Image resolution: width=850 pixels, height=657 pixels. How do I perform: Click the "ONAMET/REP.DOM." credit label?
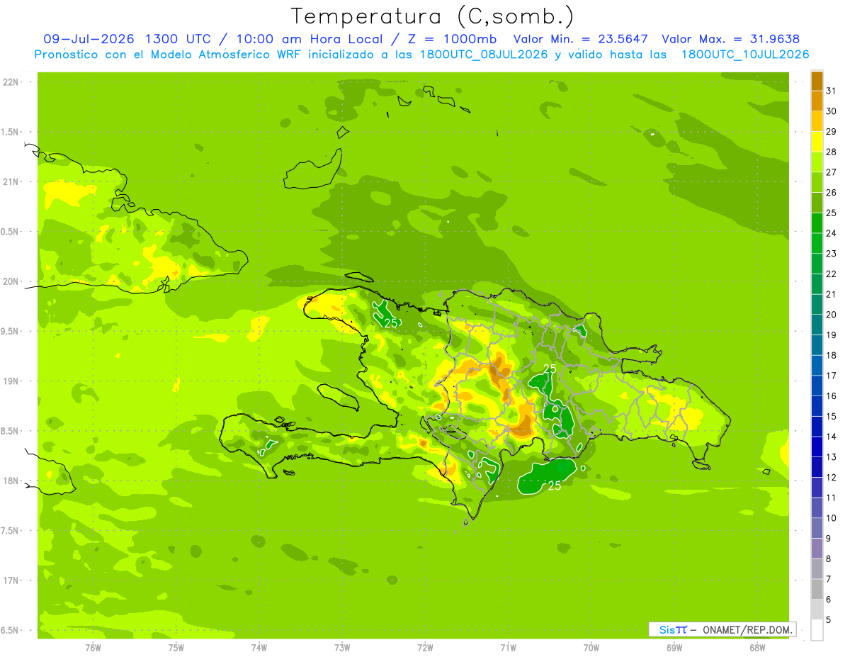pos(748,630)
